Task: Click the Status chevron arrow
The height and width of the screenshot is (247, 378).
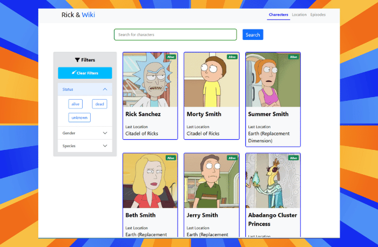Action: click(x=105, y=90)
